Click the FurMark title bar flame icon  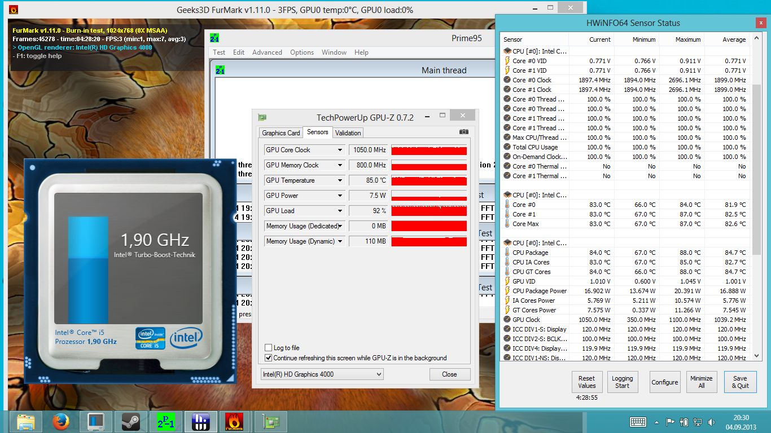click(14, 10)
